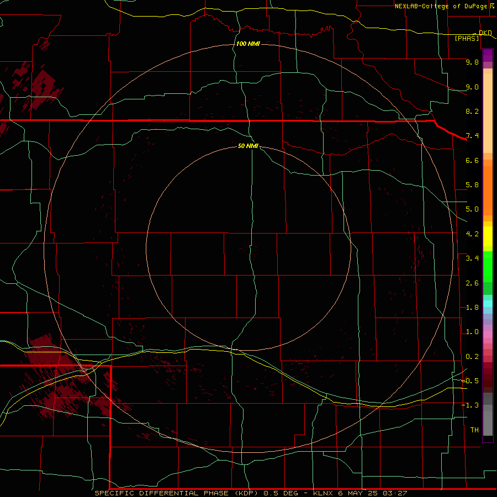Click the 3.4 color scale value
Screen dimensions: 497x497
pyautogui.click(x=472, y=258)
